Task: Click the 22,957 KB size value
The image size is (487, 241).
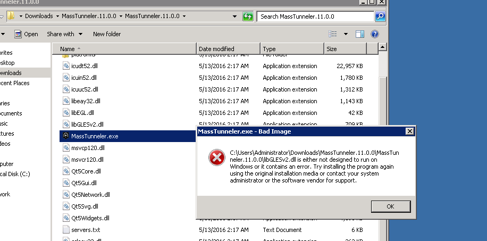Action: point(349,66)
